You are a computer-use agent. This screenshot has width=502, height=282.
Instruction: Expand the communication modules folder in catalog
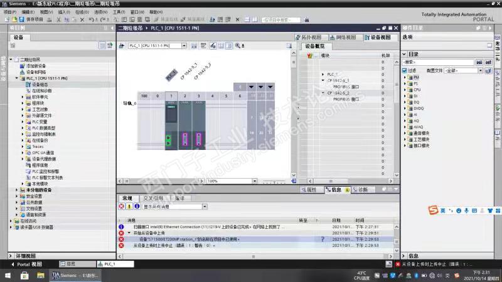click(x=405, y=133)
